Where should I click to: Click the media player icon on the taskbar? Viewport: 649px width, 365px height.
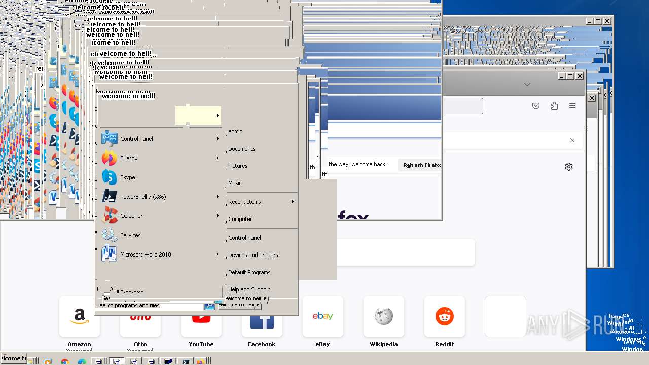(47, 362)
